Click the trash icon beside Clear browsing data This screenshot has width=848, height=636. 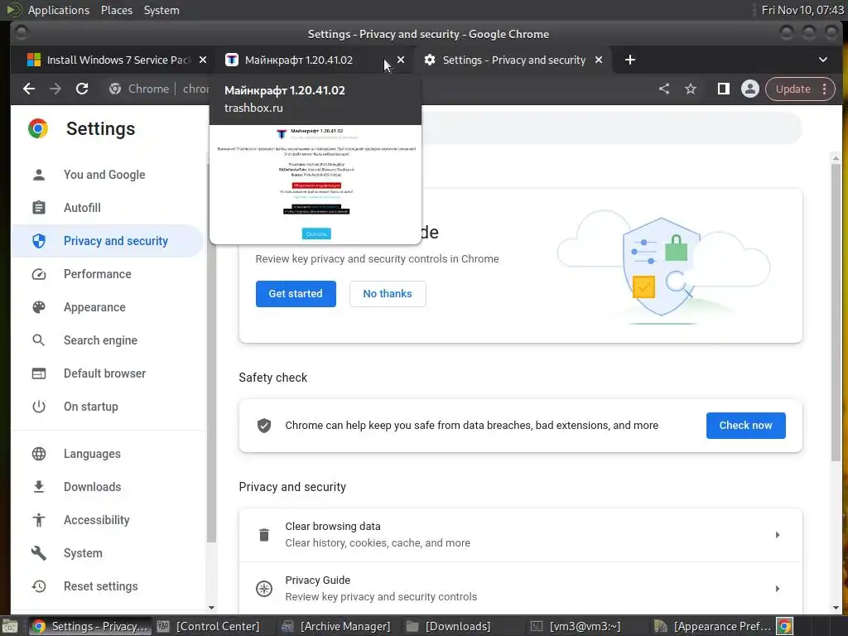click(264, 535)
